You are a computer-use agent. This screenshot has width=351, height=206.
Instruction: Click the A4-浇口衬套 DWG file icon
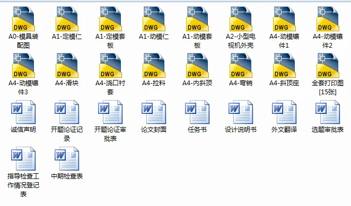click(110, 65)
